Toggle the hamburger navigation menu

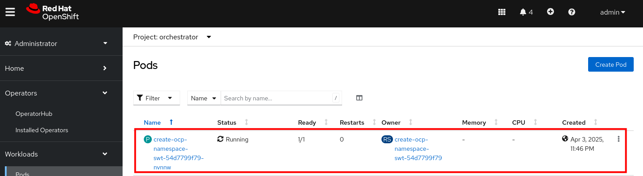(x=10, y=12)
